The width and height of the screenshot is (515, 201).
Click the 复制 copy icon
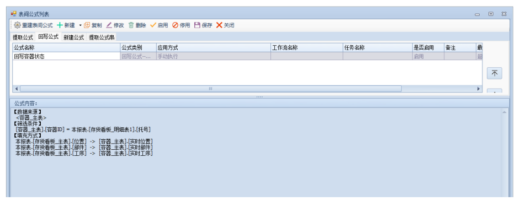point(87,25)
